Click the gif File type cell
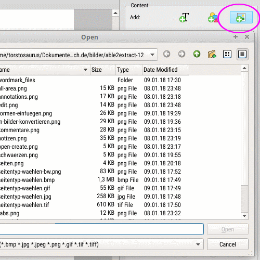Screen dimensions: 260x260 (126, 188)
